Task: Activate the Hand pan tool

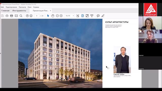Action: 53,16
